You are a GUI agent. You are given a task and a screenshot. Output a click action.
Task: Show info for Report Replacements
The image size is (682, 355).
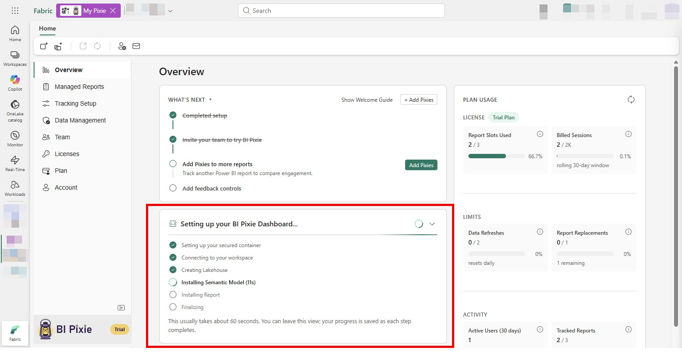(x=628, y=232)
